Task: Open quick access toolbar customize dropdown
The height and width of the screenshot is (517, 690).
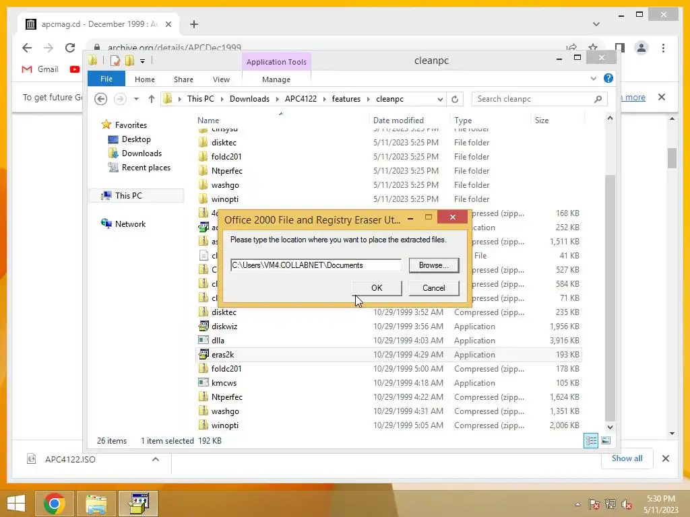Action: point(143,61)
